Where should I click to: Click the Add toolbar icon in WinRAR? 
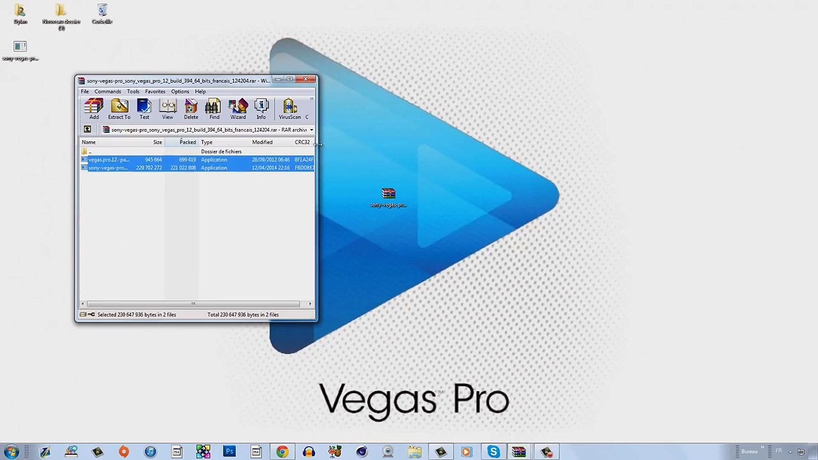pos(94,109)
